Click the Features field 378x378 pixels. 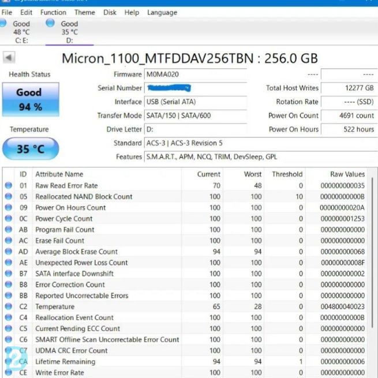click(261, 157)
